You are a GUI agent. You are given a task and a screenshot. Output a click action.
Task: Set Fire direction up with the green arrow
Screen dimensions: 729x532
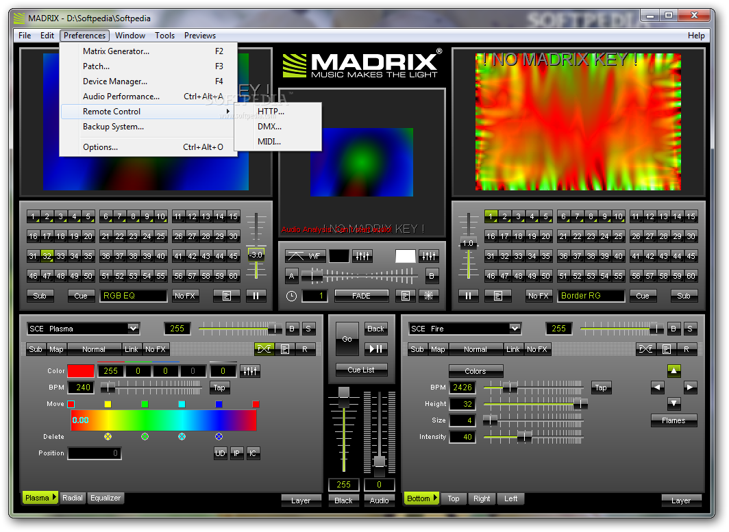click(x=674, y=371)
